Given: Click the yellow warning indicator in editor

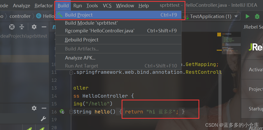Looking at the screenshot, I should 219,35.
